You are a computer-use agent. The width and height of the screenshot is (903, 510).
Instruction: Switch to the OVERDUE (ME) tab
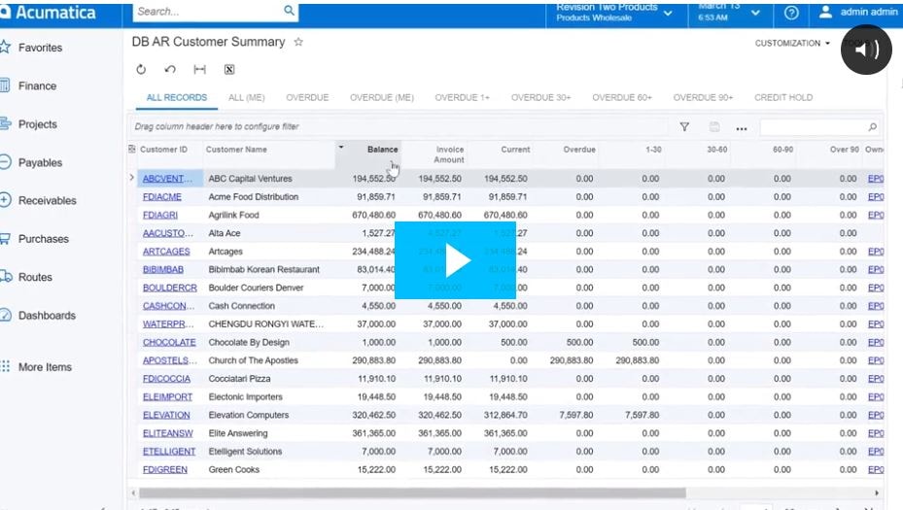pos(382,98)
